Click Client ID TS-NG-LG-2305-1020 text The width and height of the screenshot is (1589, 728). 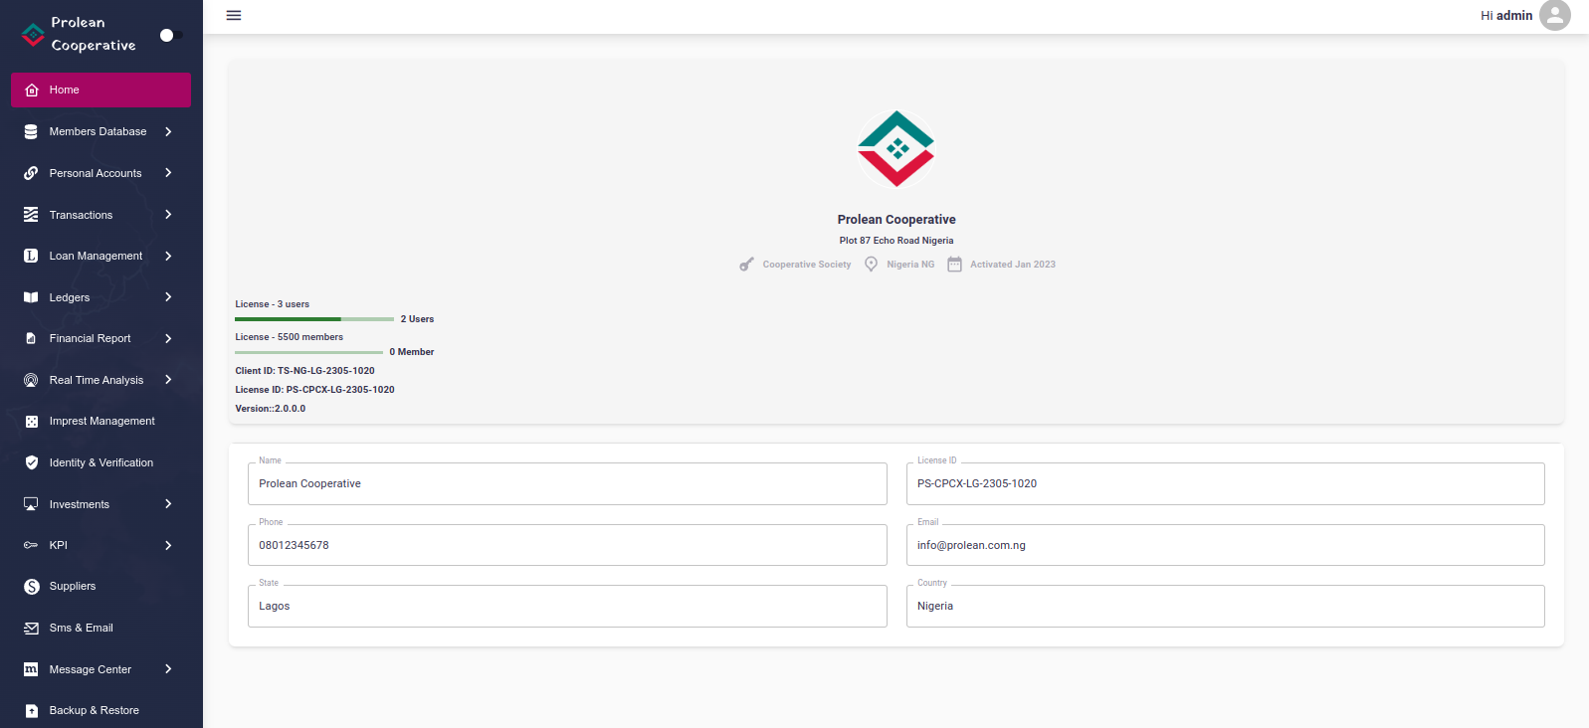305,371
